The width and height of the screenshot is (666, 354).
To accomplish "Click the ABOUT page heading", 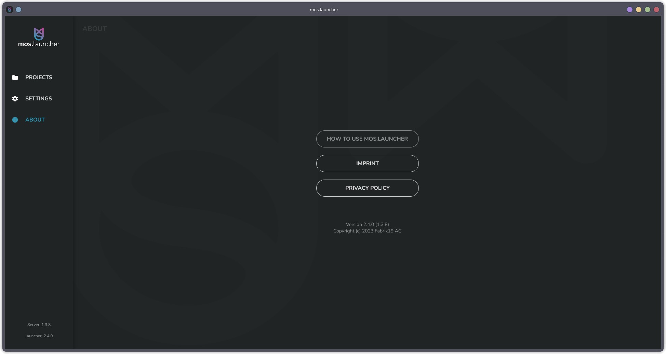I will (95, 29).
